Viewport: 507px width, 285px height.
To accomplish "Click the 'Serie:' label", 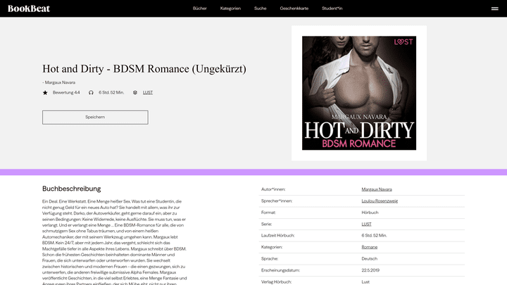I will 266,224.
